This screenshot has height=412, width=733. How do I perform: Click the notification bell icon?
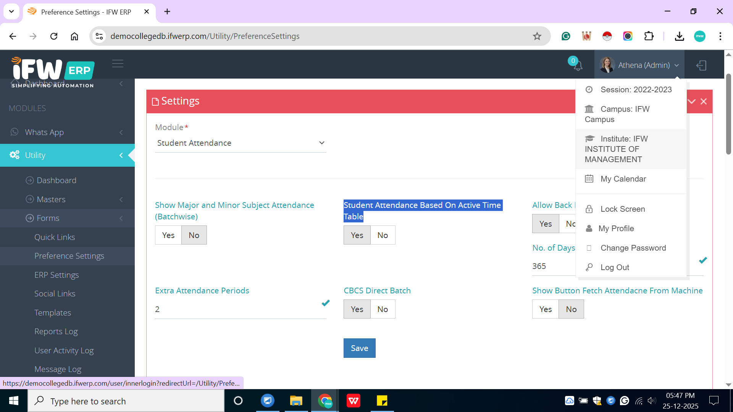coord(577,66)
